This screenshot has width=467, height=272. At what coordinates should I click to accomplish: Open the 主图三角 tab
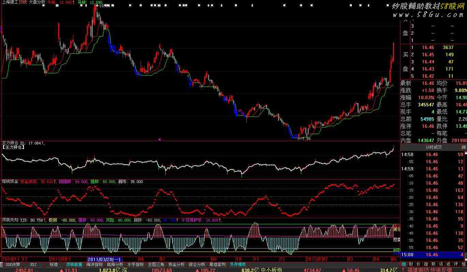(x=156, y=265)
